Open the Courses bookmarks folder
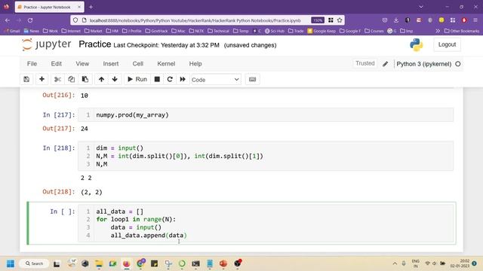483x271 pixels. pos(374,31)
